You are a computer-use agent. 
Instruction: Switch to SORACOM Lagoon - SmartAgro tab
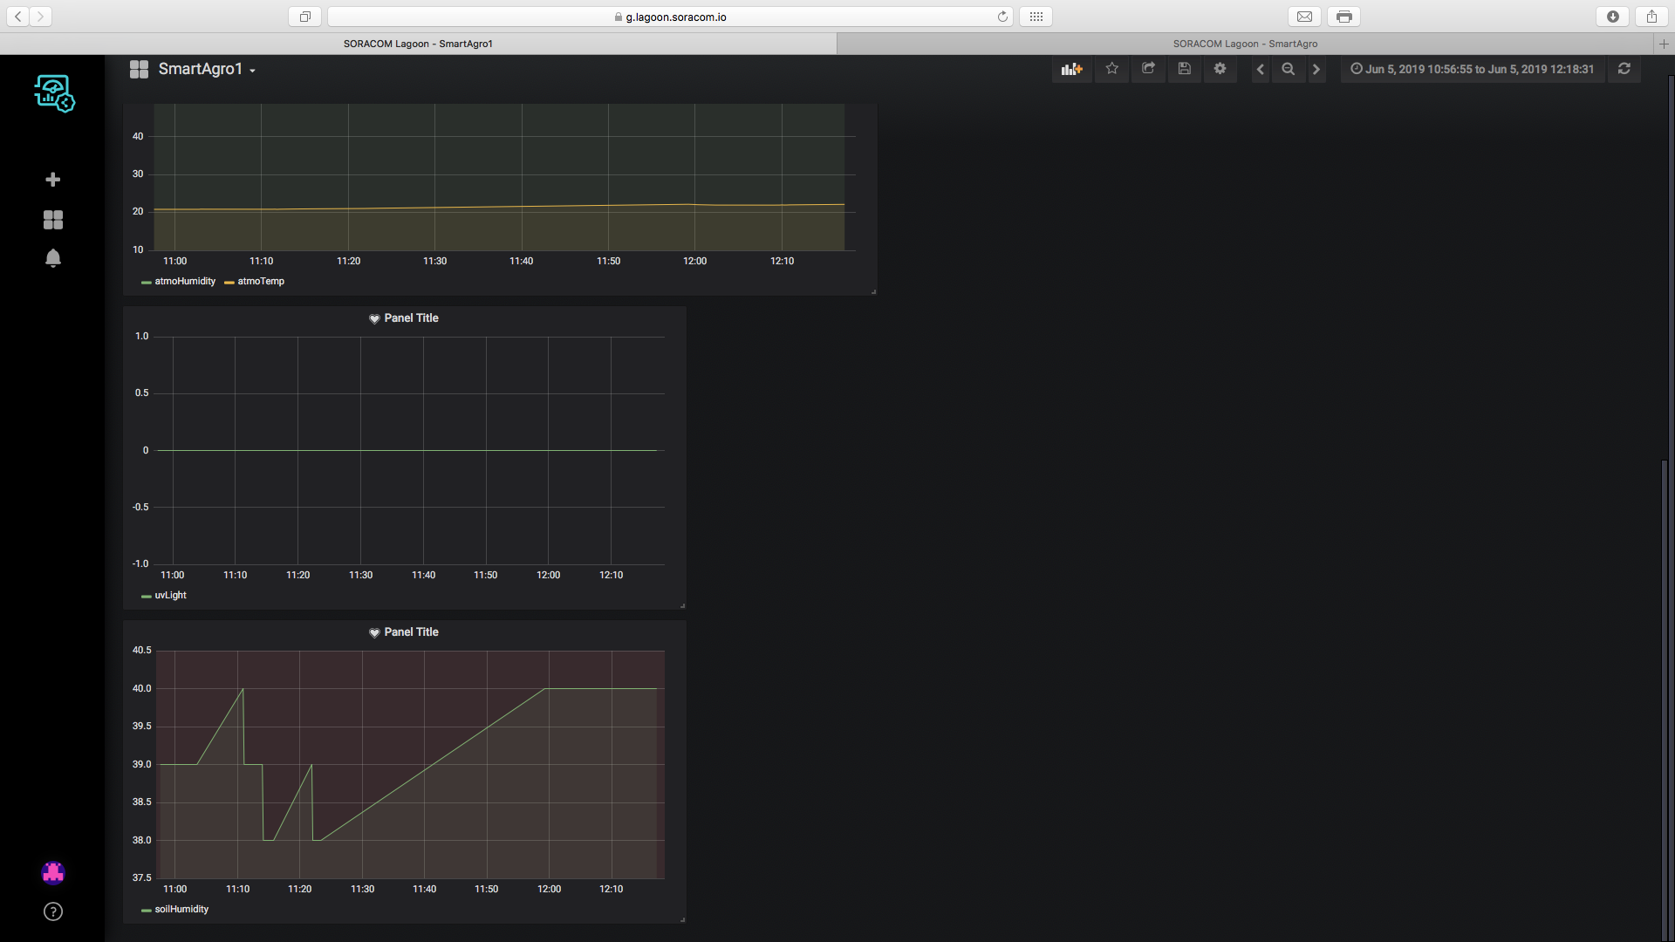pyautogui.click(x=1245, y=44)
